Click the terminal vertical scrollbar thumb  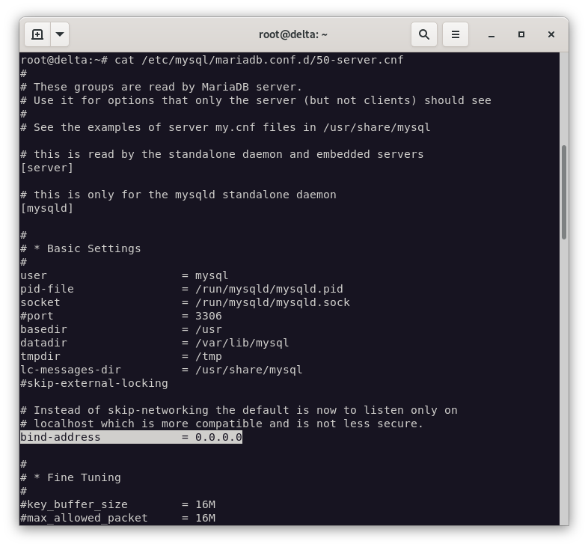point(563,192)
